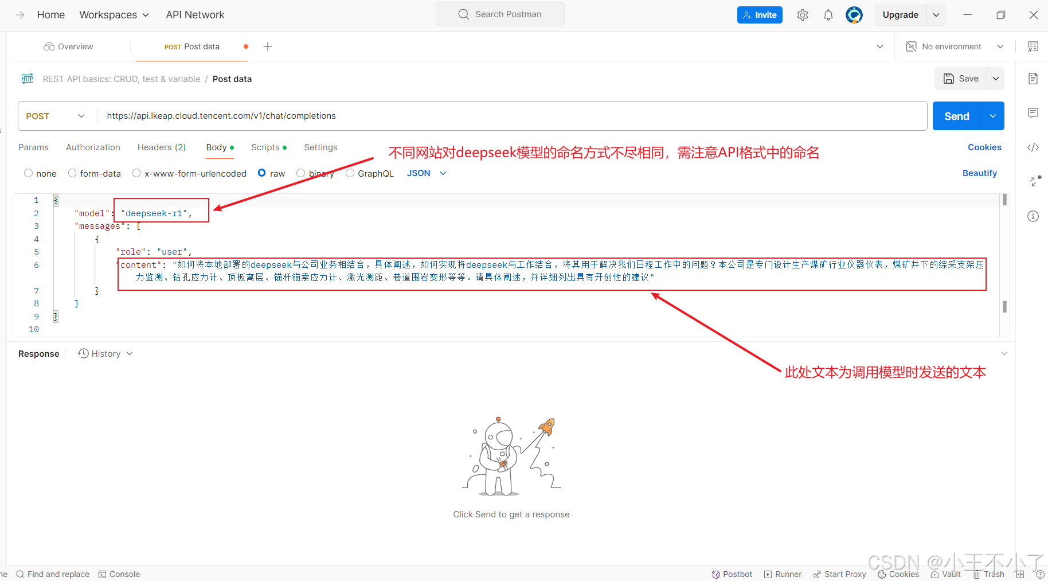Open the Workspaces dropdown

[114, 15]
